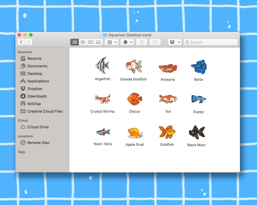
Task: Select the Angelfish icon file
Action: (x=102, y=65)
